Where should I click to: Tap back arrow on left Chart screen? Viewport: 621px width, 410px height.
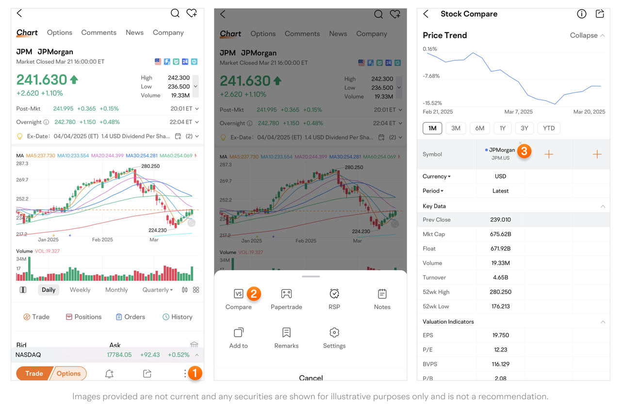tap(19, 13)
